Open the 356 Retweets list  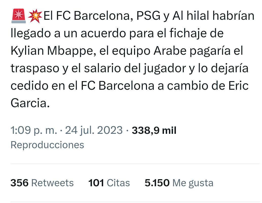click(42, 183)
